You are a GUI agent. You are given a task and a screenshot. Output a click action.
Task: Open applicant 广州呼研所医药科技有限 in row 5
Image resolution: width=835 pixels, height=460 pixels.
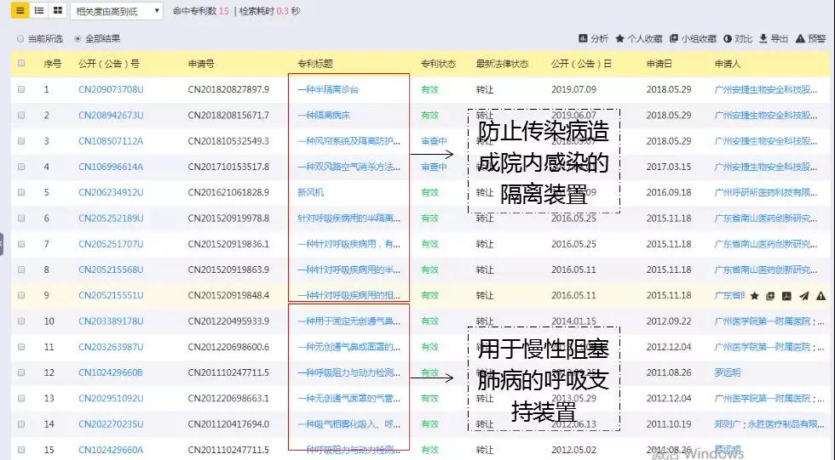click(x=765, y=192)
